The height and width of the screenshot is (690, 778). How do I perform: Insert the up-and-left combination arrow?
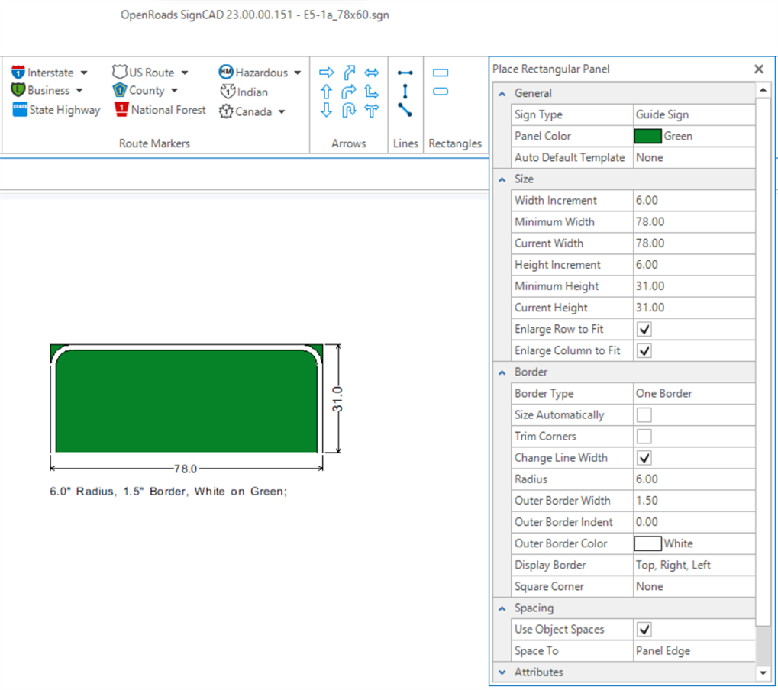372,92
